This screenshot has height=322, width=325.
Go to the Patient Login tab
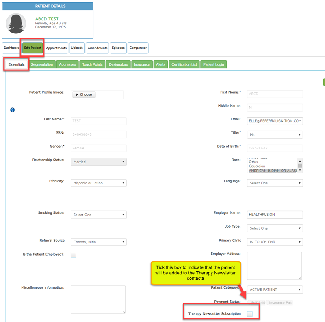[x=213, y=64]
